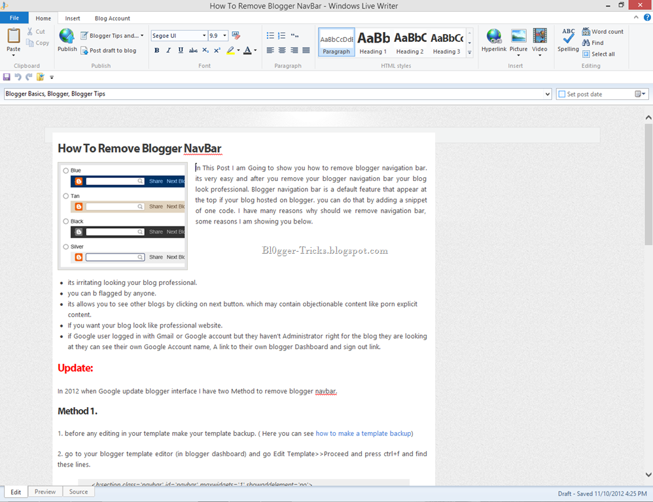Open the File menu
The image size is (653, 502).
pyautogui.click(x=14, y=18)
